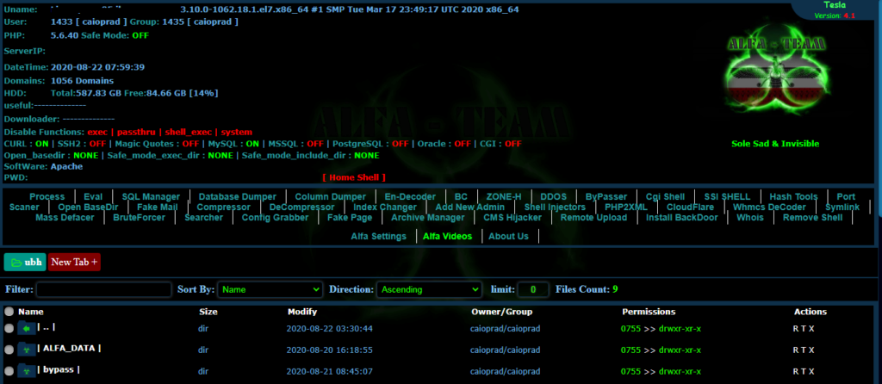Viewport: 882px width, 384px height.
Task: Open the Direction dropdown showing Ascending
Action: pos(429,290)
